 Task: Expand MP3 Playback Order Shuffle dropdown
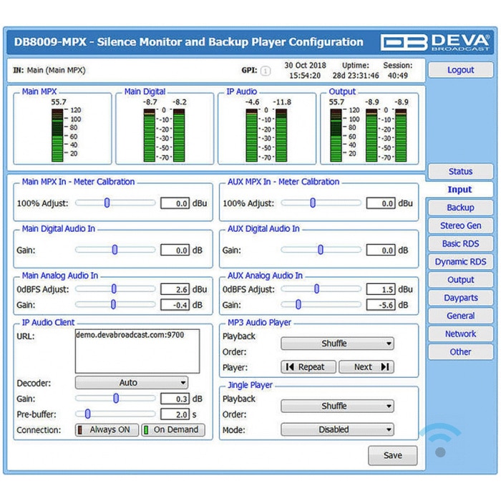point(337,344)
